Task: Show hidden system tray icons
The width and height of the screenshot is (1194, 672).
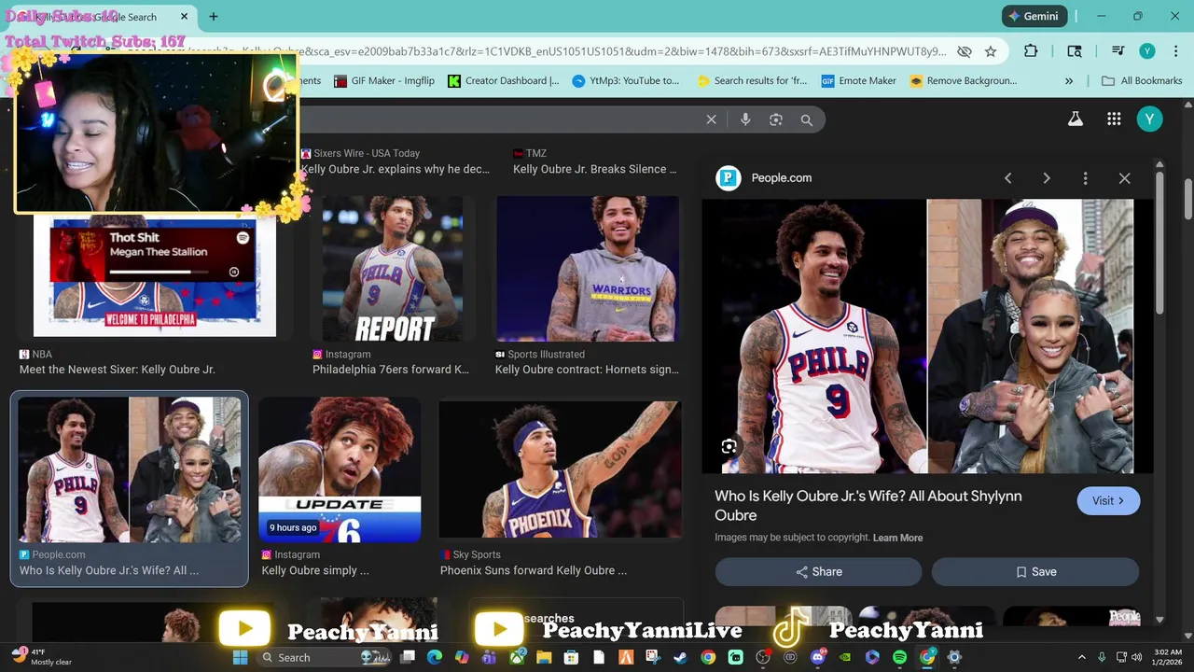Action: tap(1082, 657)
